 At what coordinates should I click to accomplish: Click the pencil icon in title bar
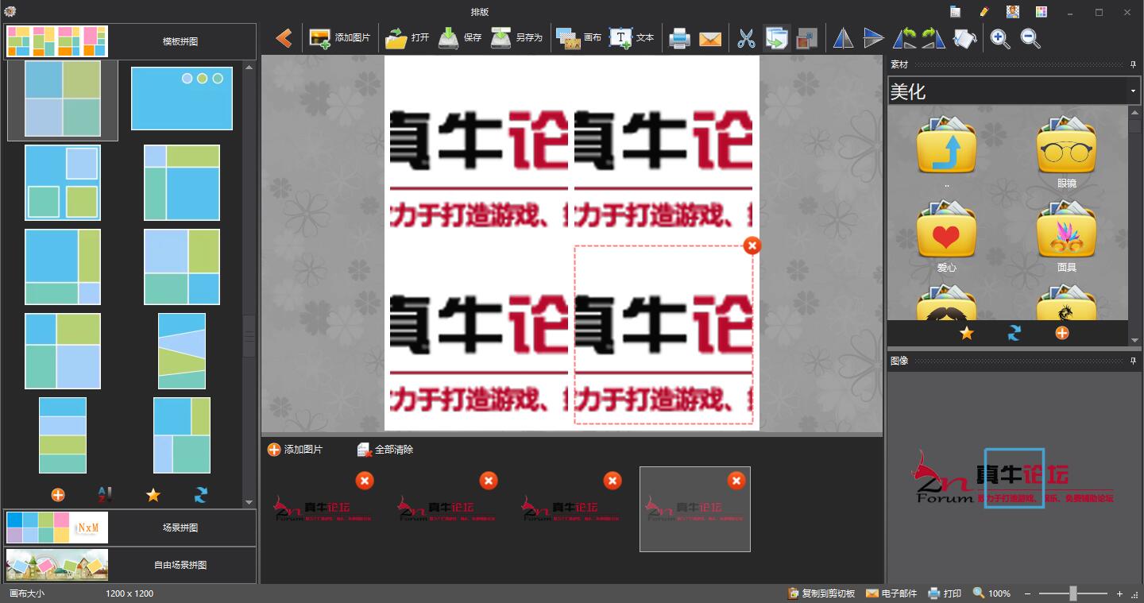[x=984, y=12]
